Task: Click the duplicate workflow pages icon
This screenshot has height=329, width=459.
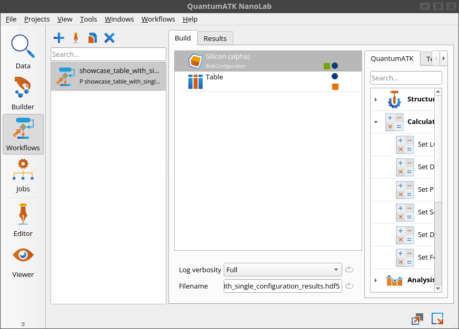Action: 93,38
